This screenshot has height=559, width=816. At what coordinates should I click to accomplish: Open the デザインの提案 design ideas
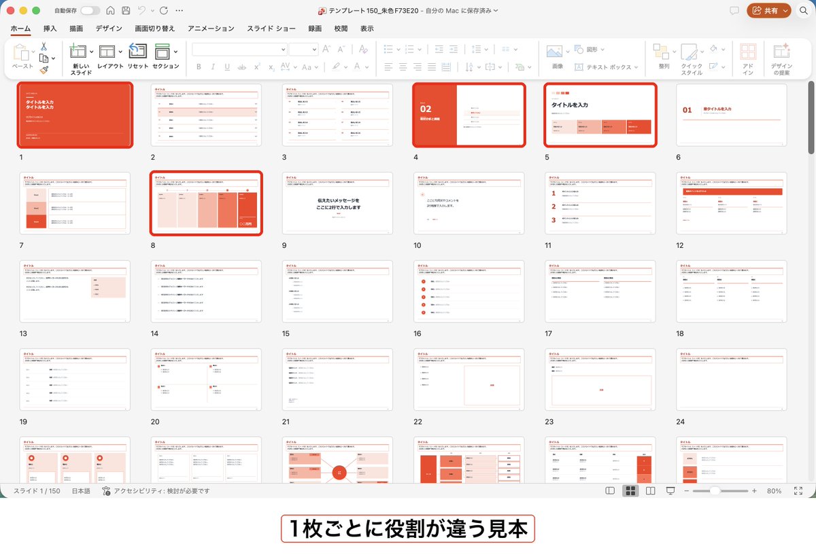click(x=781, y=59)
